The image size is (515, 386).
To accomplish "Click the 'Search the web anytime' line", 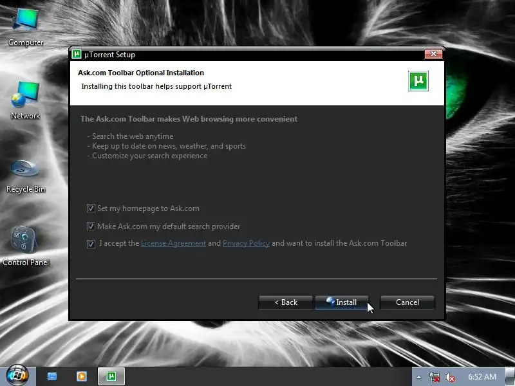I will [x=131, y=136].
